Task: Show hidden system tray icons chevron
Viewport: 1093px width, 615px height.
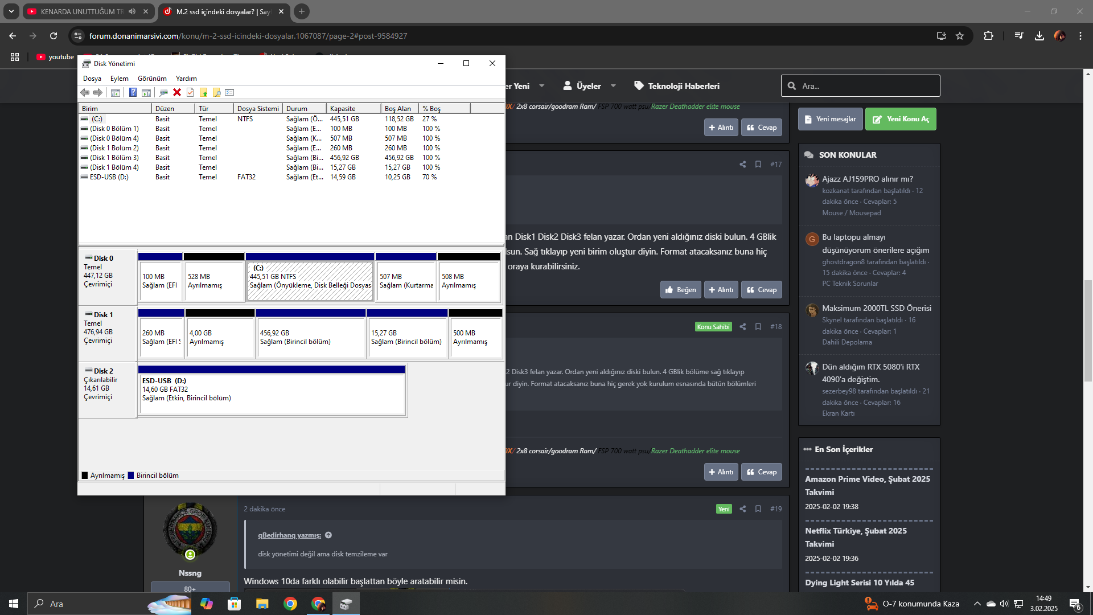Action: pos(977,604)
